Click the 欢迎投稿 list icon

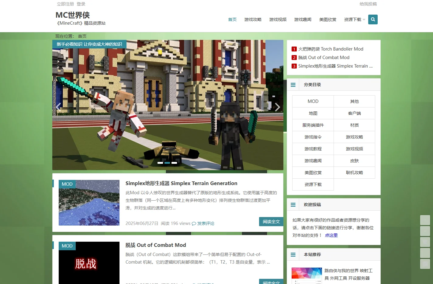[293, 205]
